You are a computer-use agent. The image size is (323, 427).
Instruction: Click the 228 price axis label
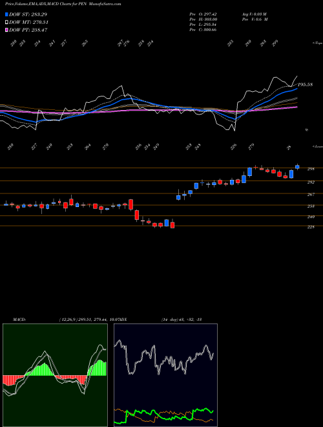[x=311, y=226]
